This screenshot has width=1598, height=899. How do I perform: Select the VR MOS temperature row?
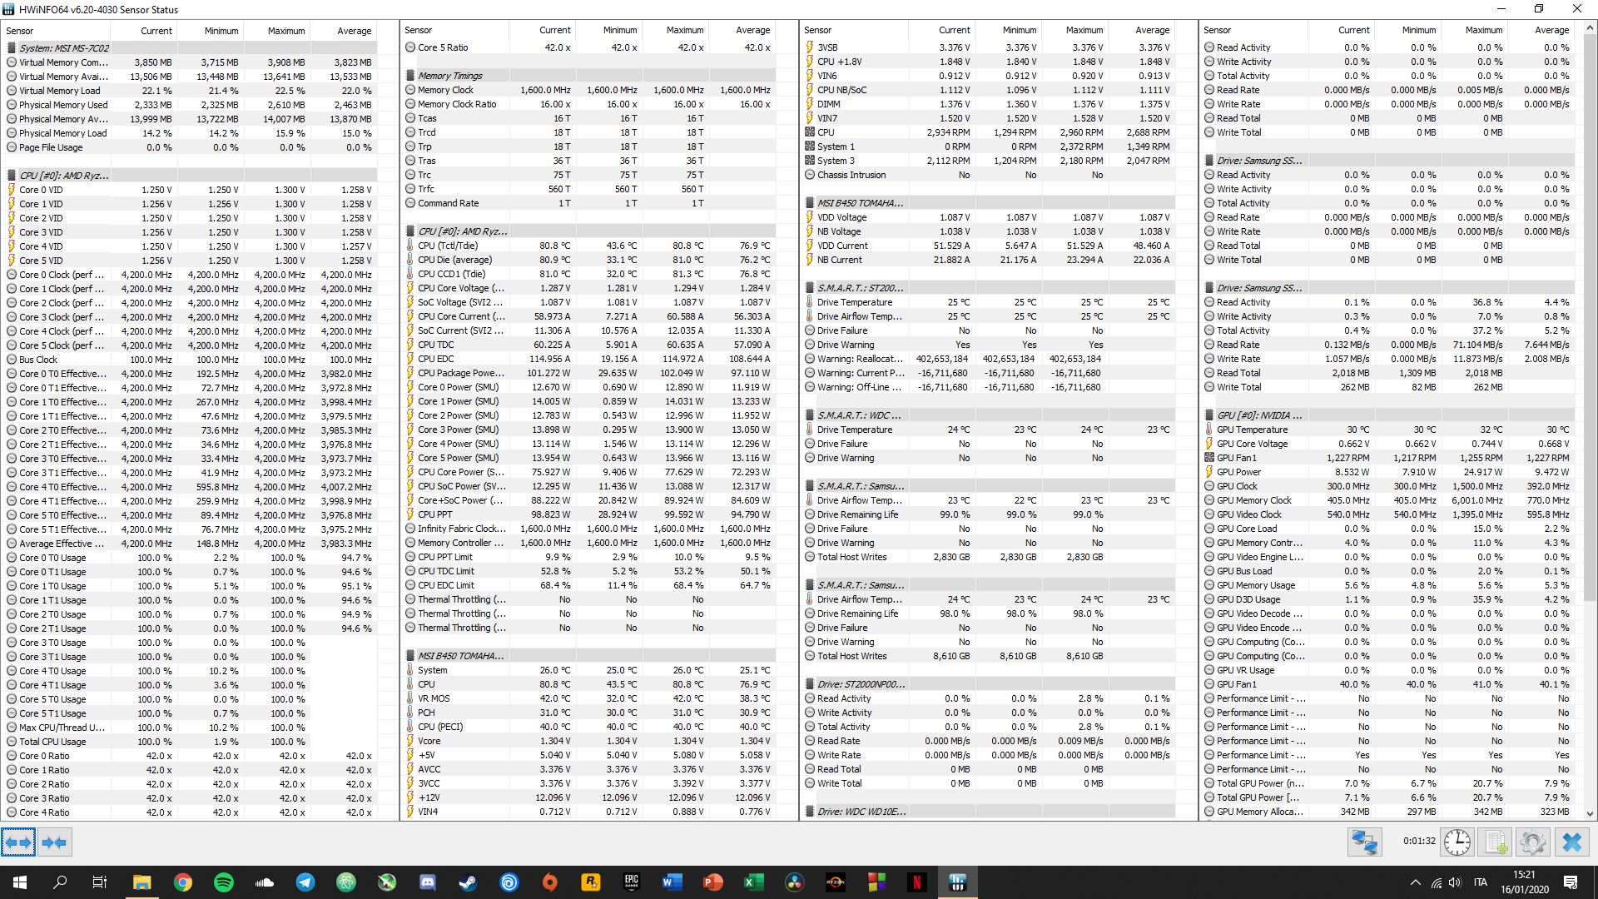[588, 698]
